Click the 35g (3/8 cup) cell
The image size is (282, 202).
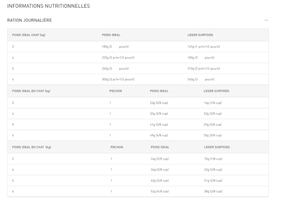[x=213, y=135]
